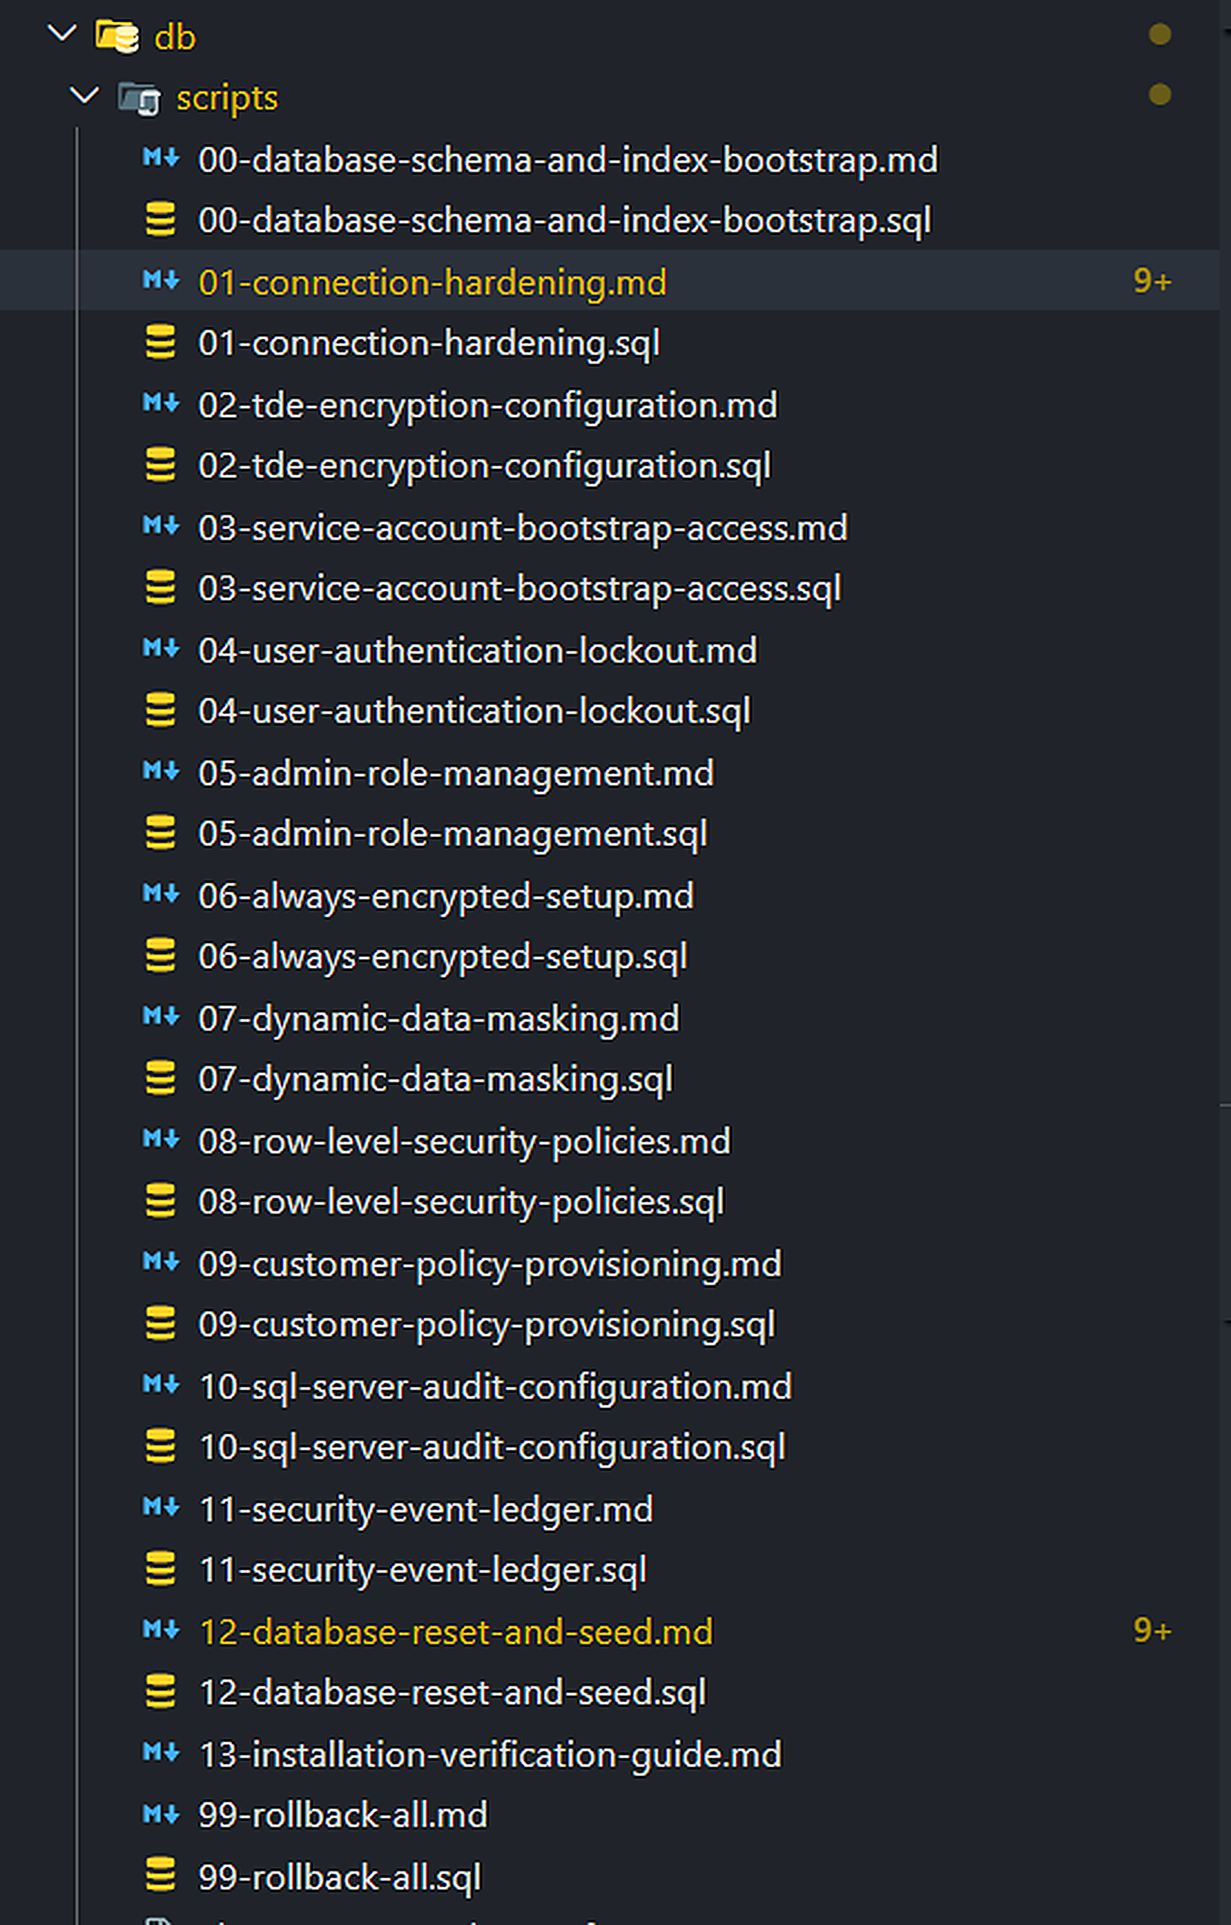The width and height of the screenshot is (1231, 1925).
Task: Click SQL icon of 04-user-authentication-lockout.sql
Action: click(161, 710)
